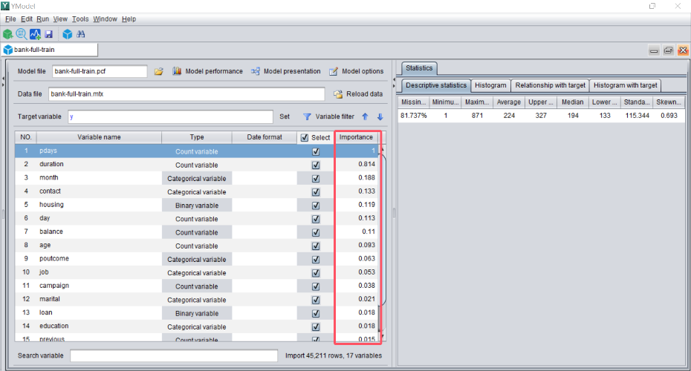Click the Variable filter funnel icon
Image resolution: width=691 pixels, height=371 pixels.
[x=306, y=116]
